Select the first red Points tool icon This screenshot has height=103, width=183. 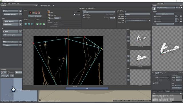pyautogui.click(x=31, y=13)
